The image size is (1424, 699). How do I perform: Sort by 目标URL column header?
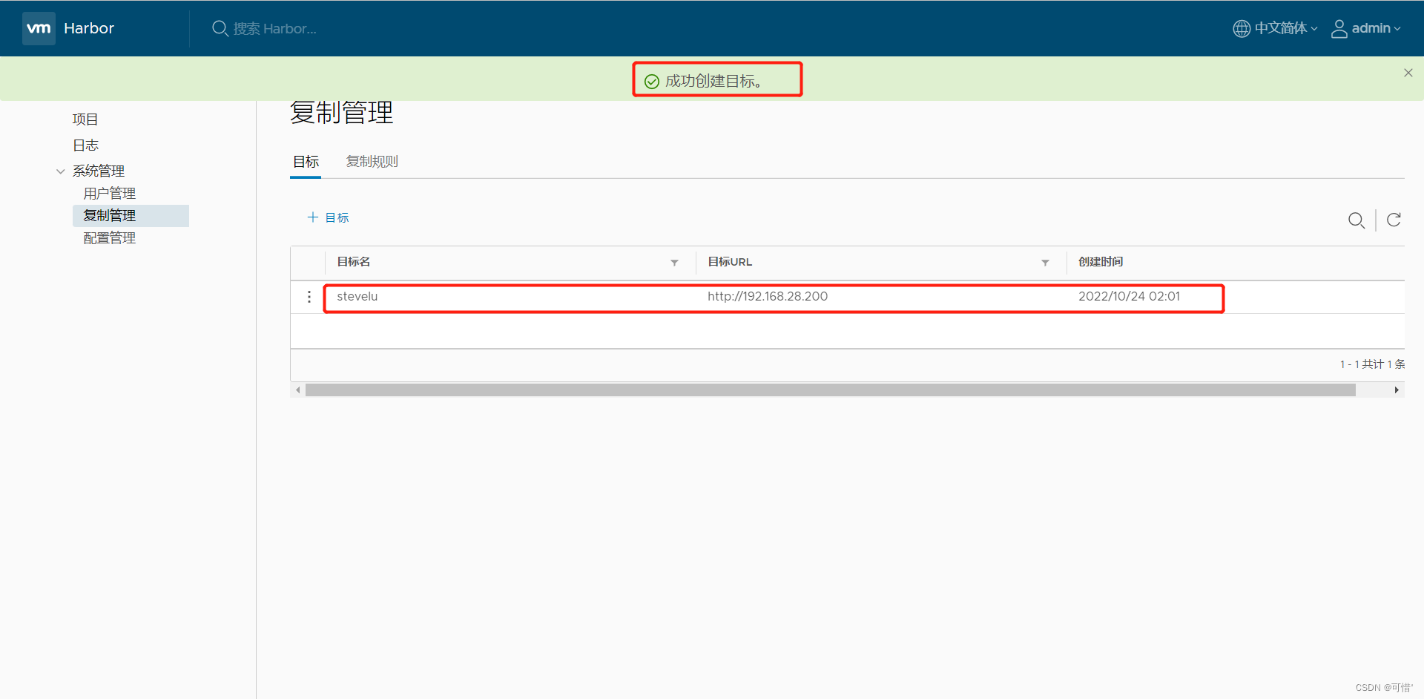(730, 262)
